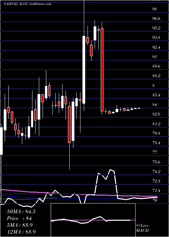Click the 79.8 price axis label
The height and width of the screenshot is (237, 169).
156,133
